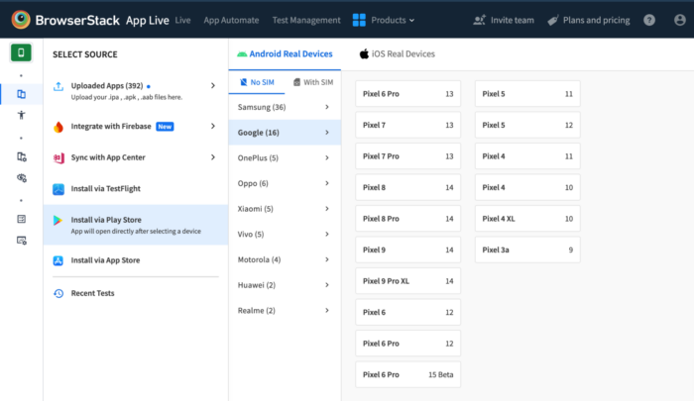Click the BrowserStack logo icon
The width and height of the screenshot is (694, 401).
[x=19, y=19]
